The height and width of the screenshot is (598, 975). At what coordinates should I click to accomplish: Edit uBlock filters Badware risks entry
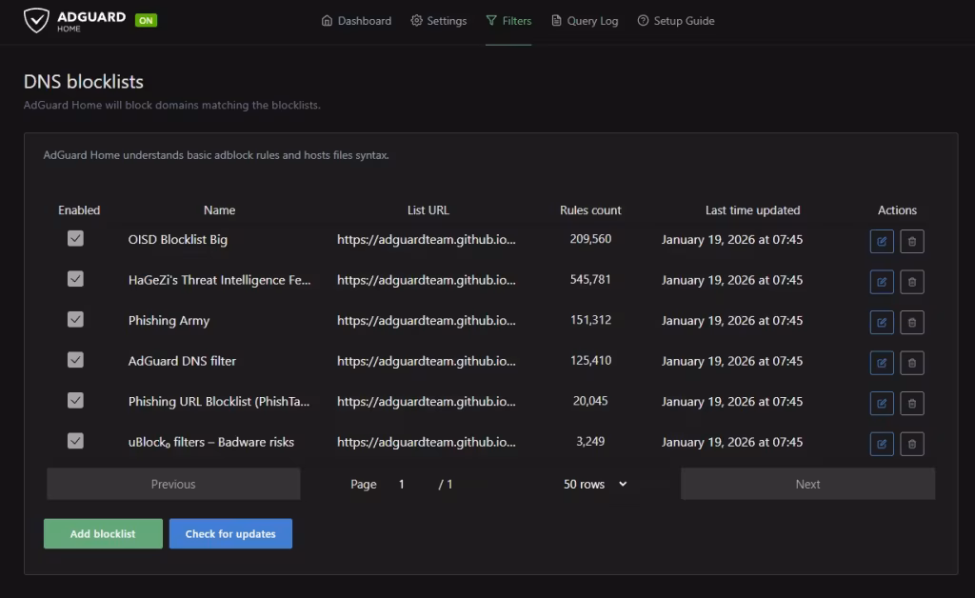pos(881,443)
